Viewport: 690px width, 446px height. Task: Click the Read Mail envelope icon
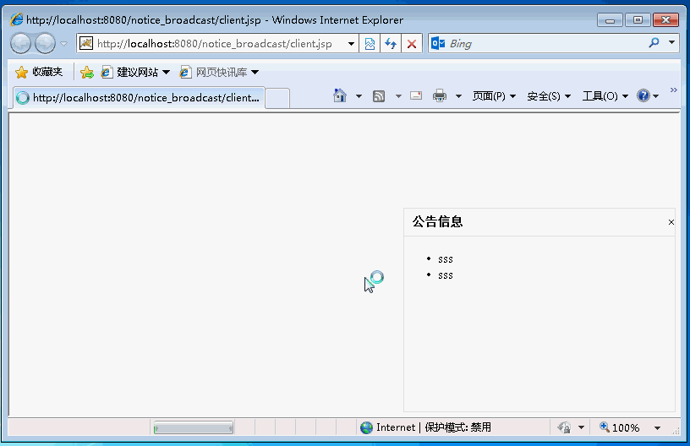(x=416, y=95)
